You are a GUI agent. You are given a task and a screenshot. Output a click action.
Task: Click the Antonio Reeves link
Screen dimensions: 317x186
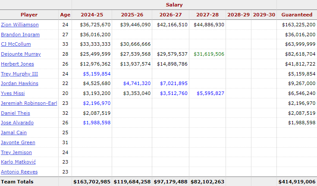[19, 172]
